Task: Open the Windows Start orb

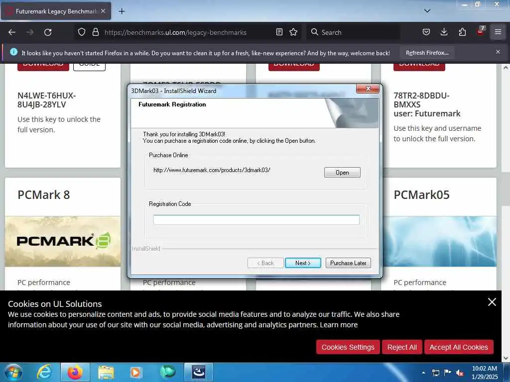Action: coord(13,372)
